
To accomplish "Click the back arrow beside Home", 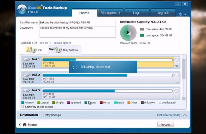I will pos(20,125).
